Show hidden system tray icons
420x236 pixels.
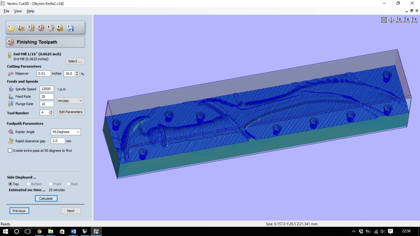point(354,232)
